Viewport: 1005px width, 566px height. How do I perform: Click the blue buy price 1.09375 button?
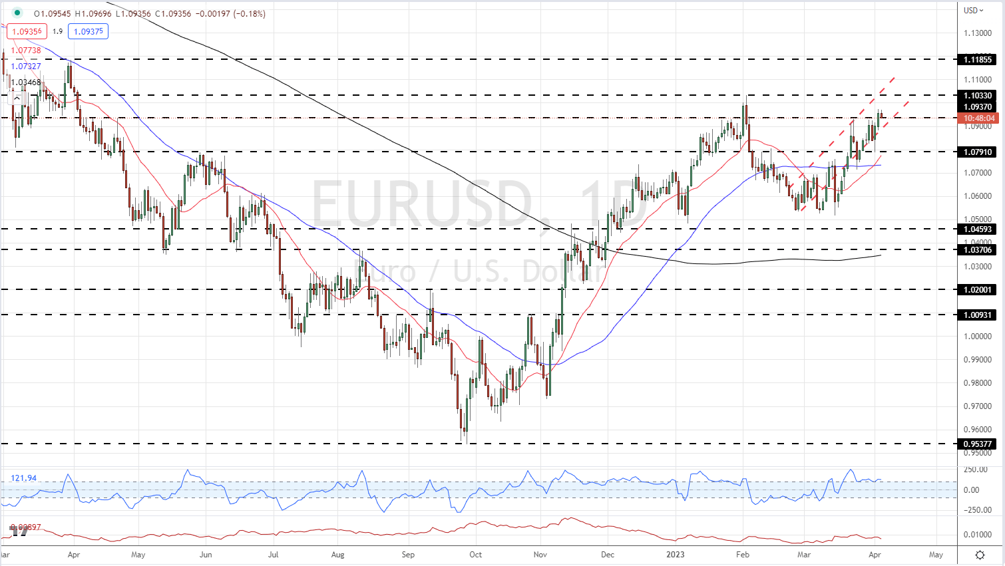coord(88,31)
